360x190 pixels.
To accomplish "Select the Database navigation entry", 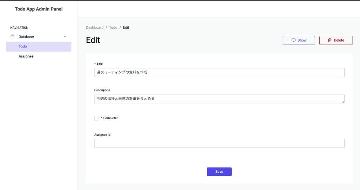I will point(39,37).
